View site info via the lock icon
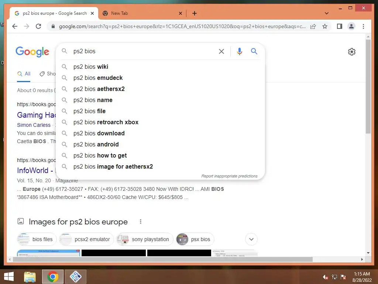The image size is (378, 284). click(x=53, y=26)
